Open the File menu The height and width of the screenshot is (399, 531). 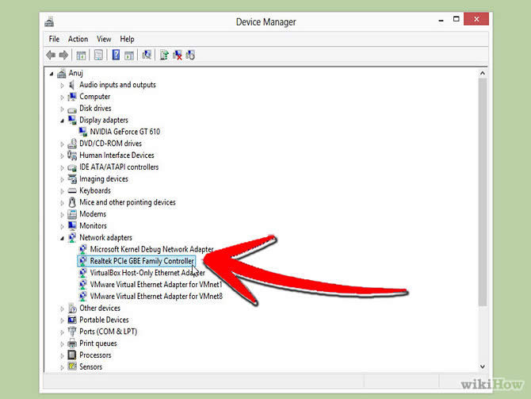pos(54,39)
